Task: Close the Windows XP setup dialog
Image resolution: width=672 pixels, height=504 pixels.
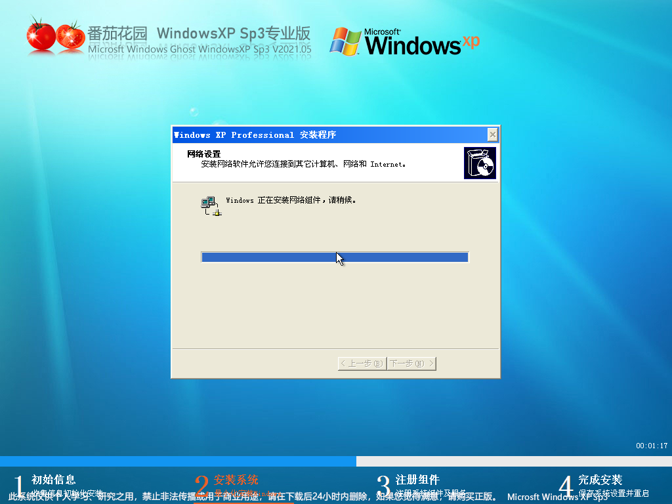Action: point(492,135)
